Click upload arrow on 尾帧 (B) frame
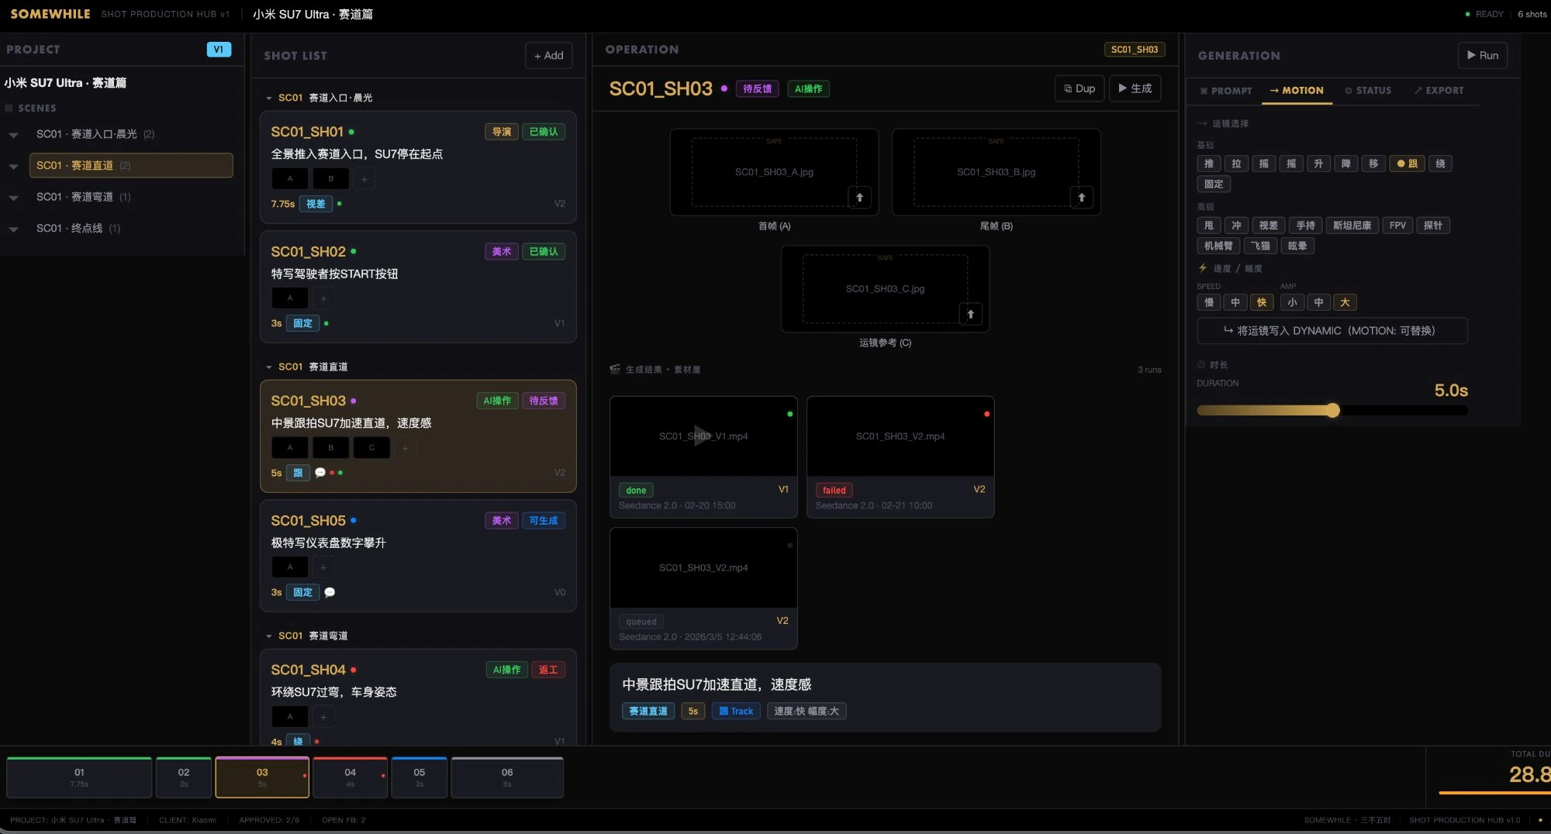 click(x=1081, y=198)
